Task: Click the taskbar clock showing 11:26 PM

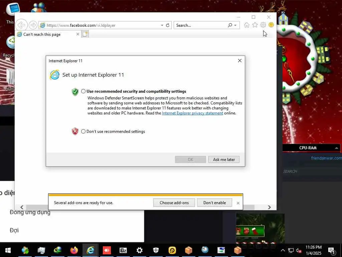Action: click(x=313, y=250)
